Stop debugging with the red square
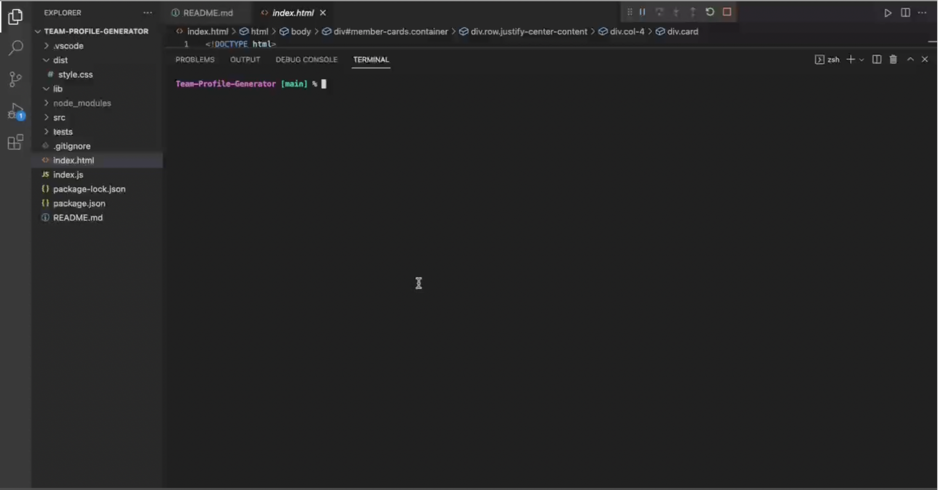 coord(727,12)
